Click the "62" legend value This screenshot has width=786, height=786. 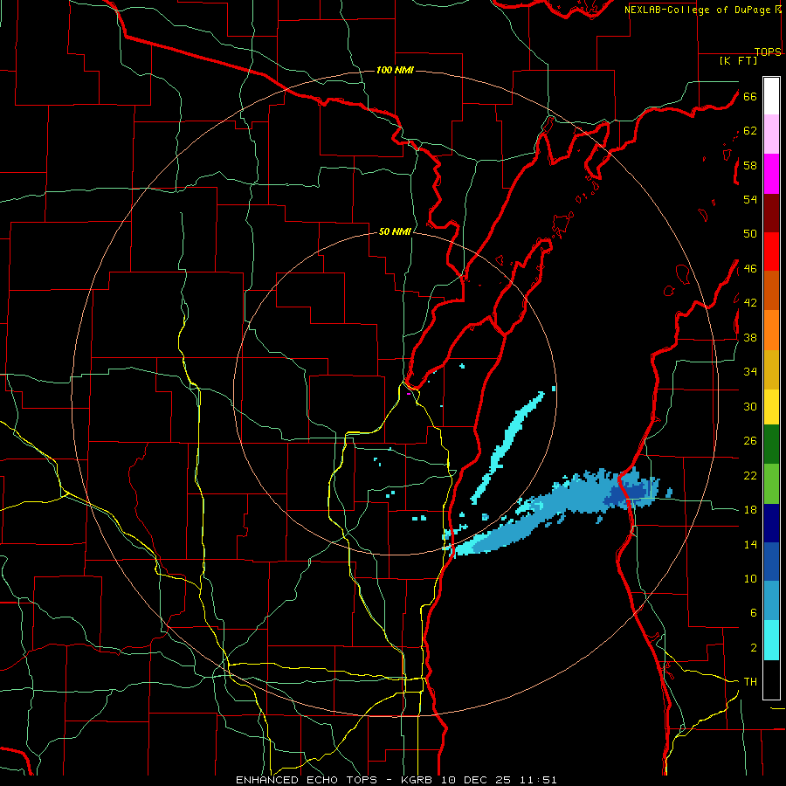(750, 131)
